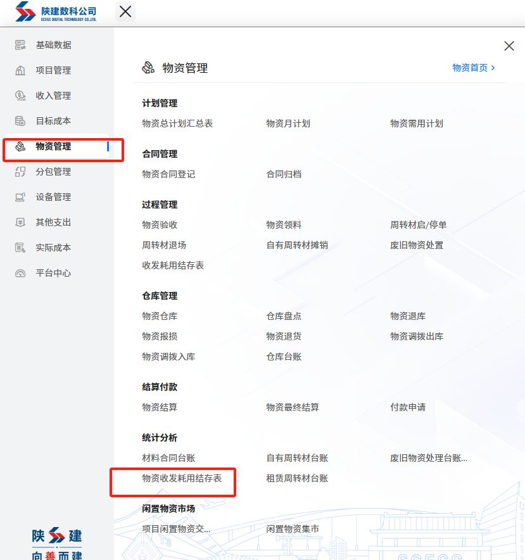Screen dimensions: 525x560
Task: Click the 目标成本 sidebar icon
Action: pyautogui.click(x=20, y=121)
